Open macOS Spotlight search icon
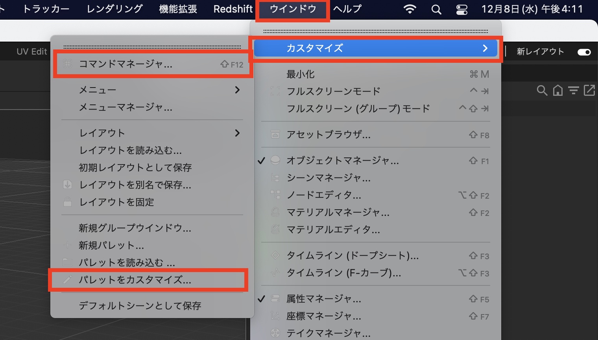The image size is (598, 340). pyautogui.click(x=436, y=9)
